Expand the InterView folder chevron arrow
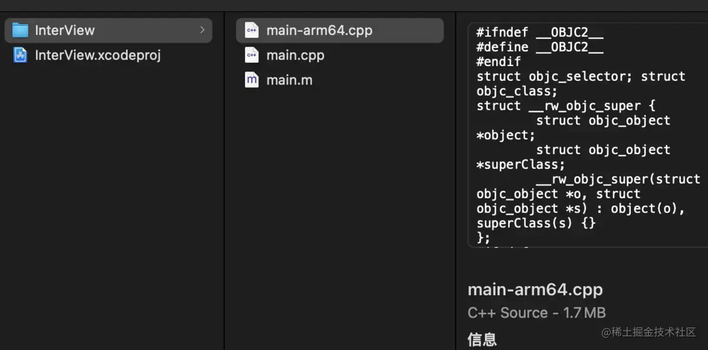 (x=202, y=30)
